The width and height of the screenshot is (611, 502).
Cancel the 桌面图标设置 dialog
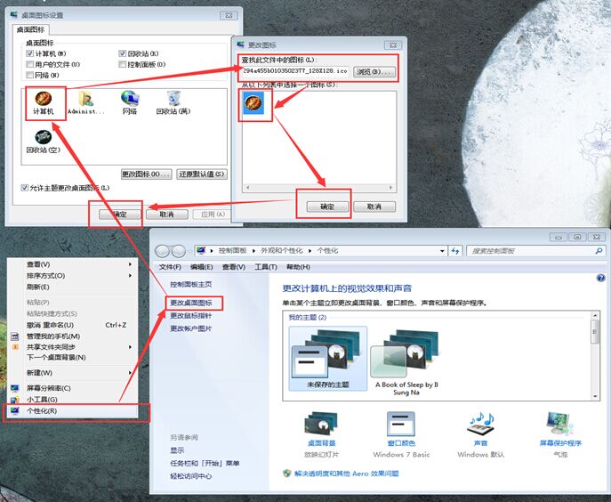coord(167,215)
